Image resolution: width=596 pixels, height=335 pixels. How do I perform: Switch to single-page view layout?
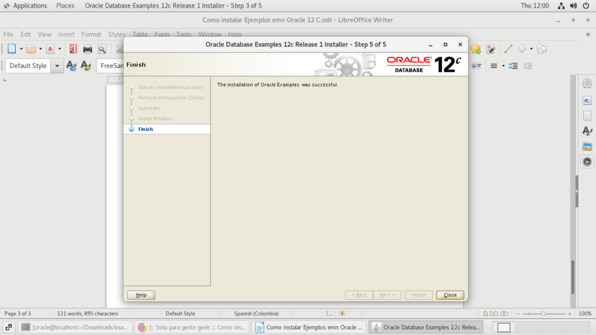pos(485,313)
